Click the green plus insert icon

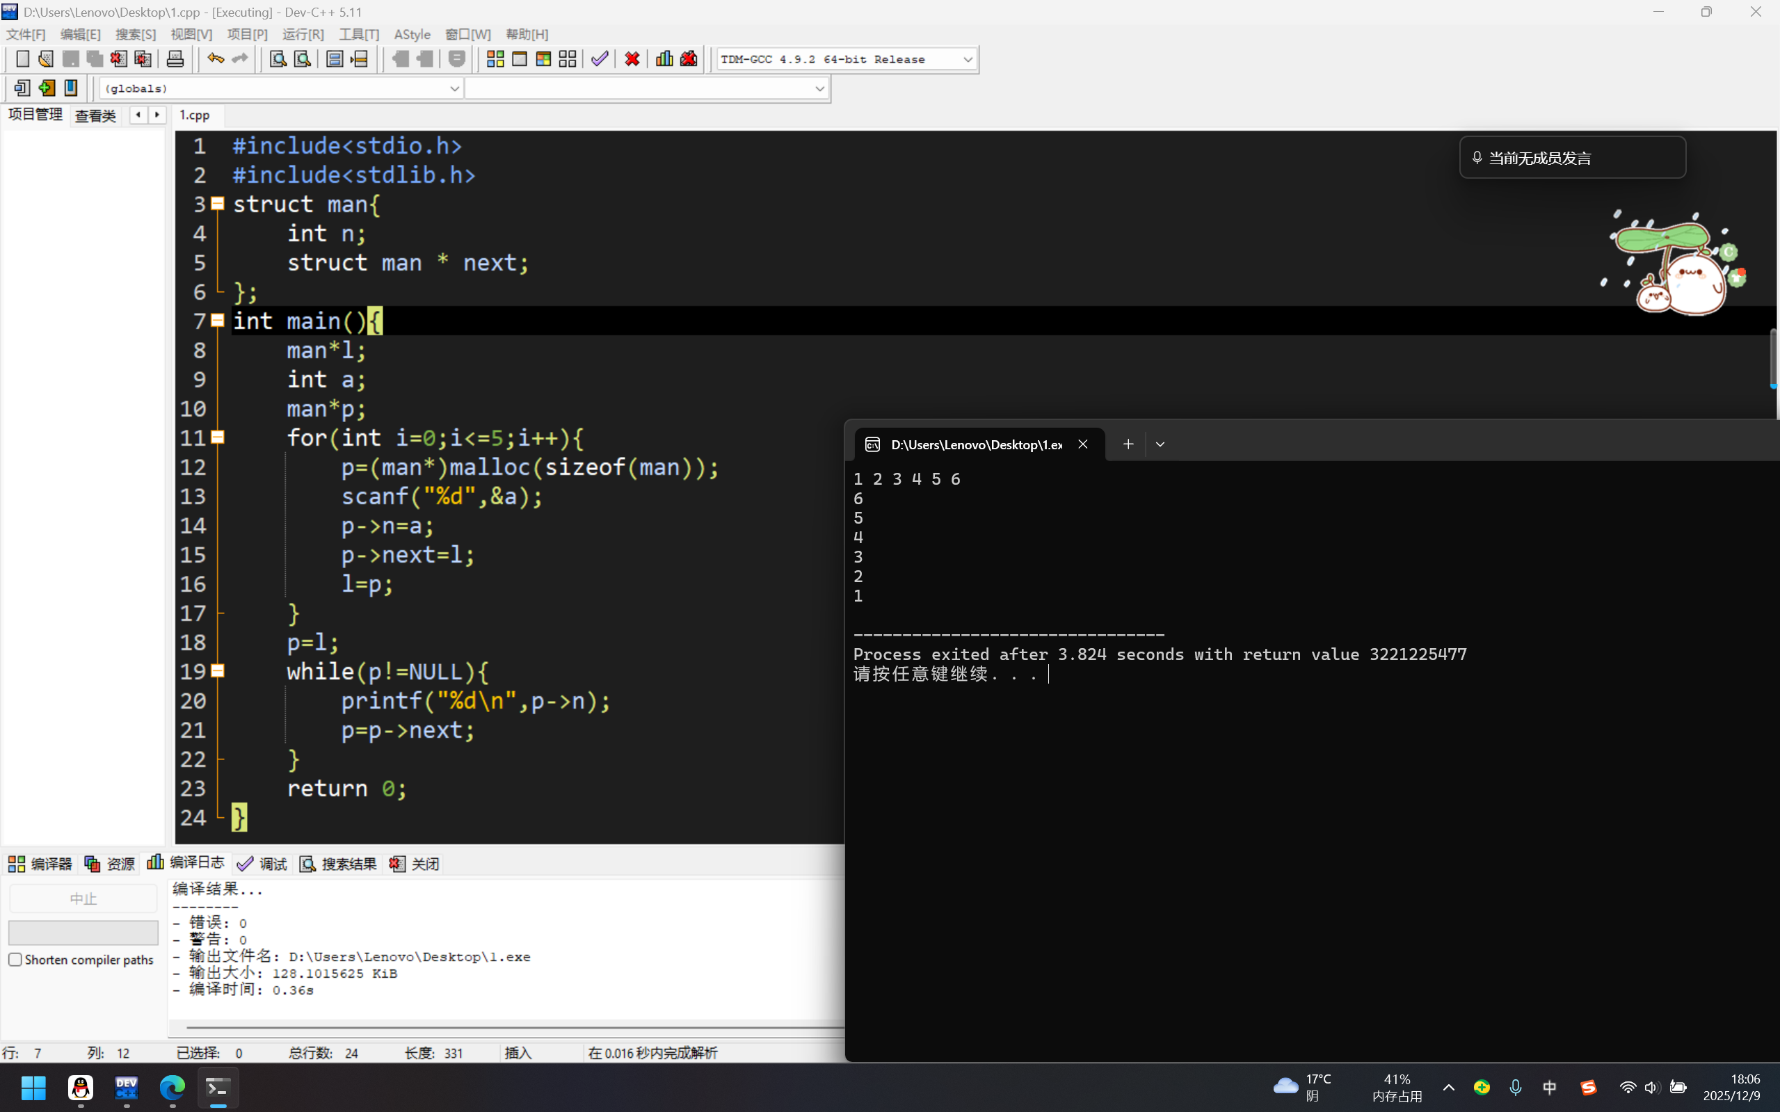click(47, 88)
